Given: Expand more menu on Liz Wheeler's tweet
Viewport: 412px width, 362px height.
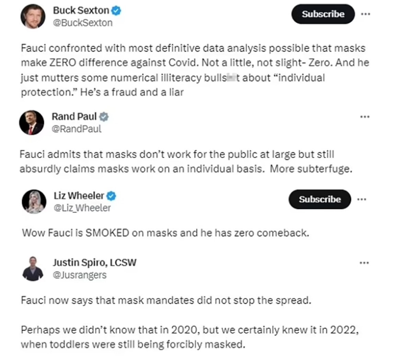Looking at the screenshot, I should click(362, 199).
